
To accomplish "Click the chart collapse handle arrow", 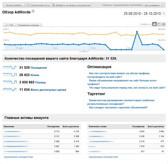I will (x=84, y=51).
